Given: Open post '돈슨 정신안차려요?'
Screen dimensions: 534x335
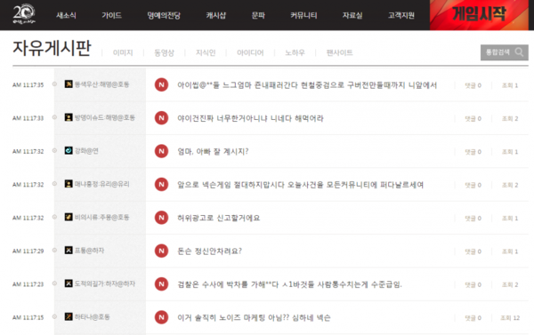Looking at the screenshot, I should [x=209, y=251].
